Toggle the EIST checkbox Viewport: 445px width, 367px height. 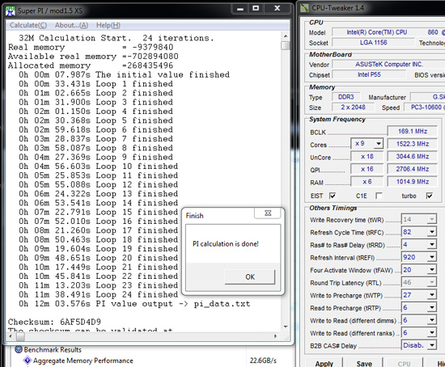(333, 196)
